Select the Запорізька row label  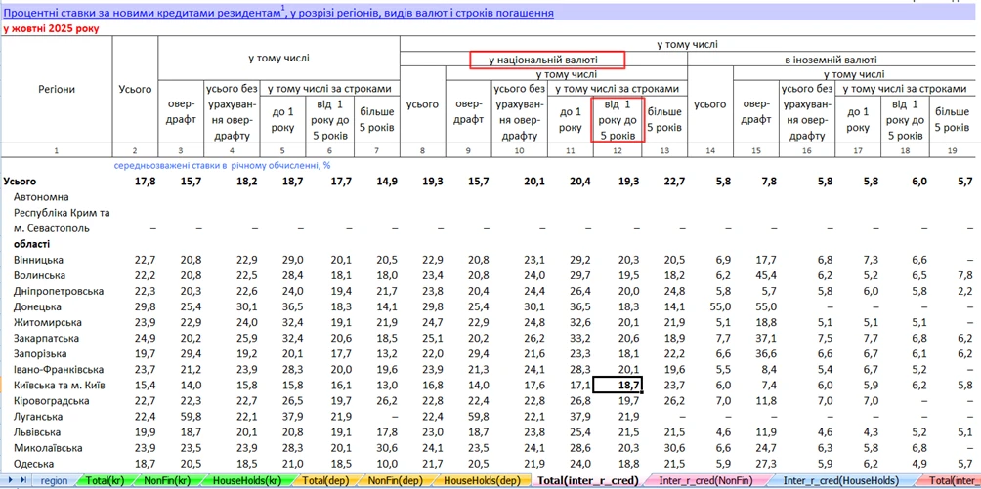click(x=41, y=354)
